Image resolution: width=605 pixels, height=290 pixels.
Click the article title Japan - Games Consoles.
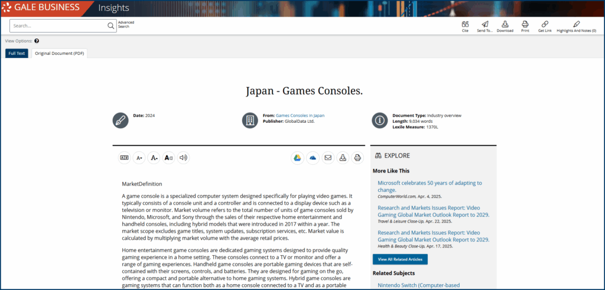304,91
